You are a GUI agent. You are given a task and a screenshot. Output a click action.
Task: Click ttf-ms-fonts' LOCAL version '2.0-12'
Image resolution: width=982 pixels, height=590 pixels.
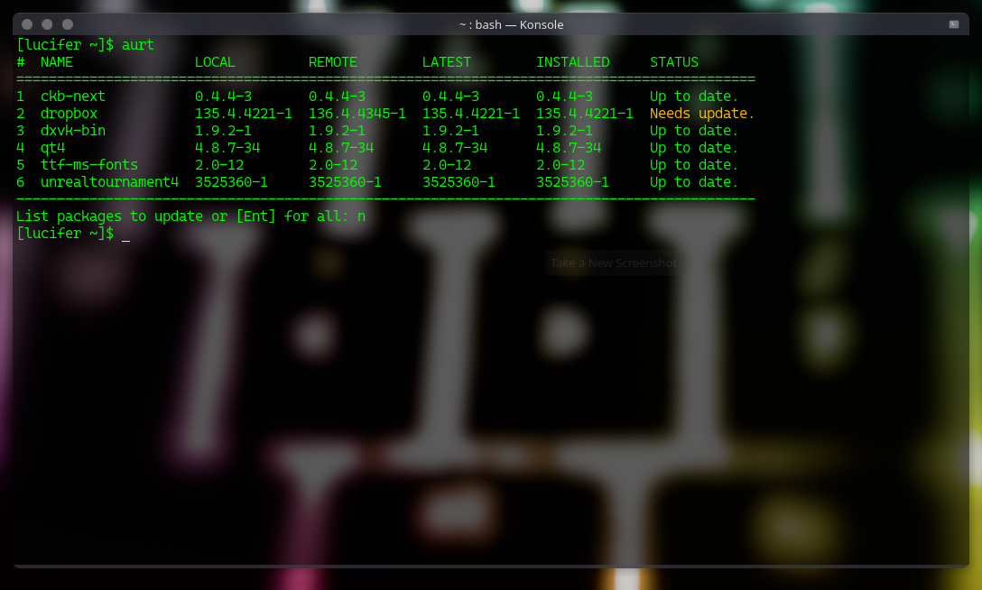219,164
